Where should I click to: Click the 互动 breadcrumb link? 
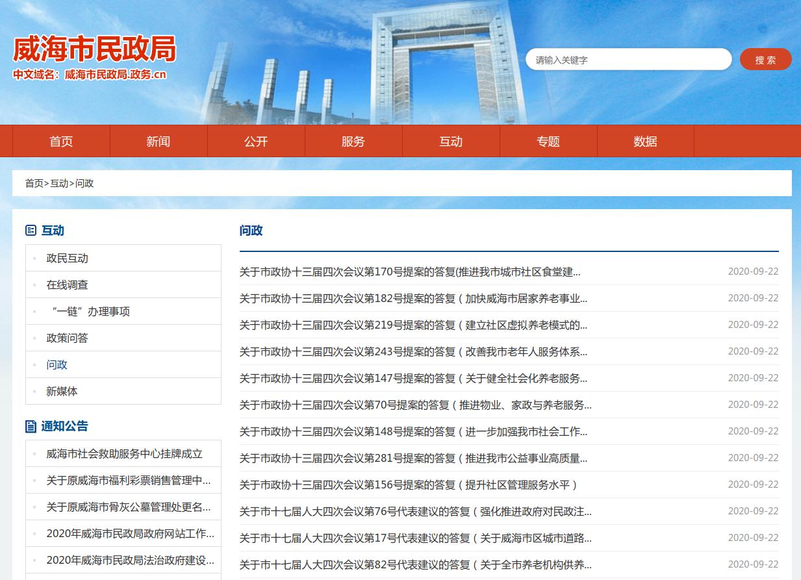[59, 184]
